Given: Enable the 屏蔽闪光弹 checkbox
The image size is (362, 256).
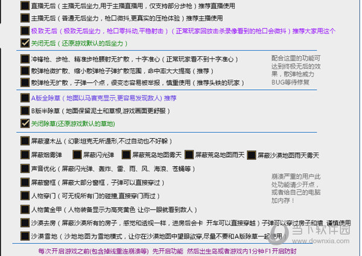Looking at the screenshot, I should [77, 155].
